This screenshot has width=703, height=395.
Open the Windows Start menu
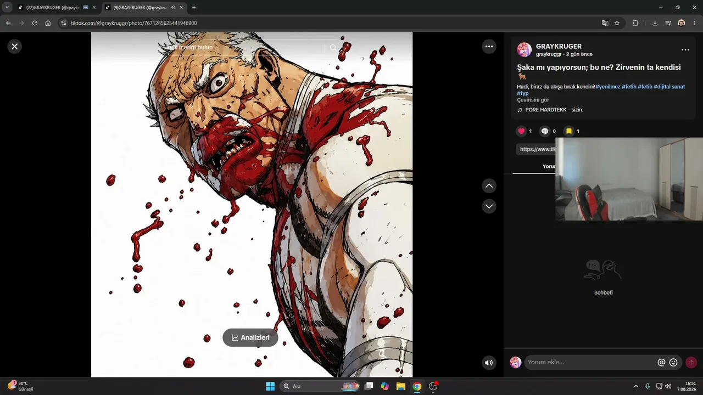[x=270, y=386]
